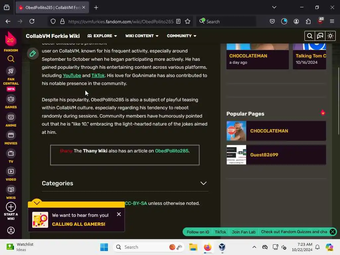Image resolution: width=340 pixels, height=255 pixels.
Task: Open VirtualBox cube icon in taskbar
Action: point(222,247)
